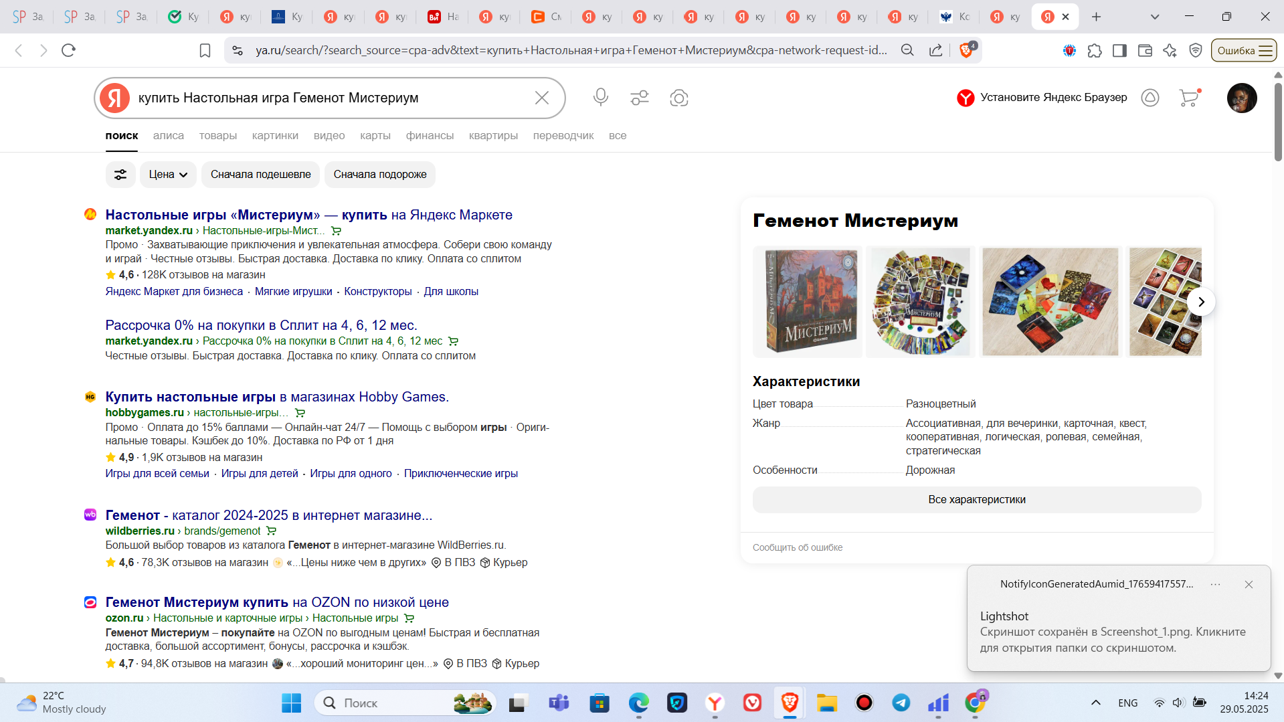Click the voice search microphone icon
The image size is (1284, 722).
click(x=600, y=98)
